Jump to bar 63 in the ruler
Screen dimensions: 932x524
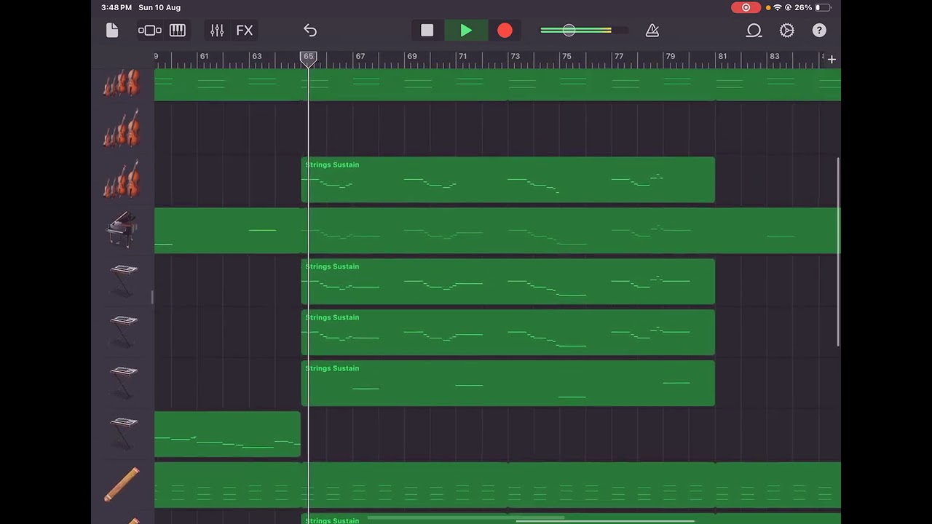pos(256,57)
